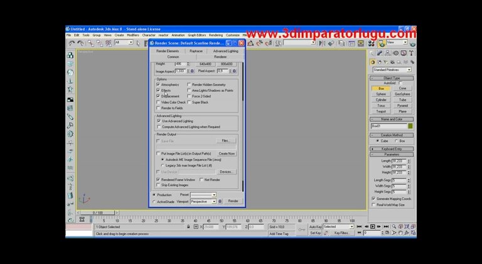The height and width of the screenshot is (264, 482).
Task: Click the Undo arrow in main toolbar
Action: tap(72, 43)
